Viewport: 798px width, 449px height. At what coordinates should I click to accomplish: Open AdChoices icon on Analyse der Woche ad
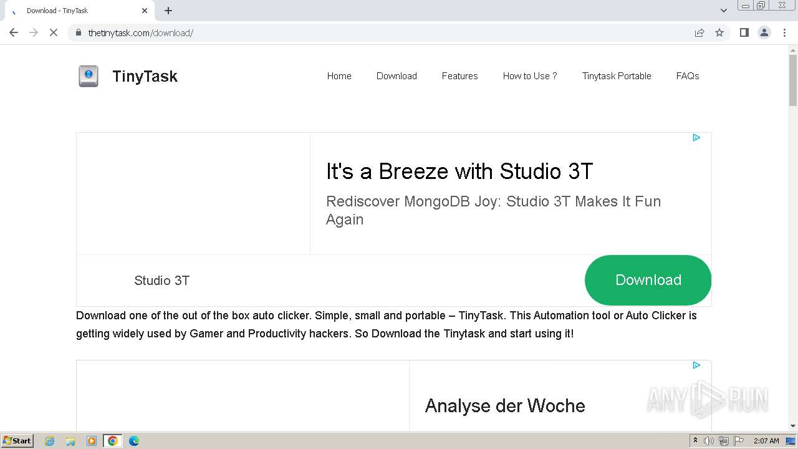[696, 365]
